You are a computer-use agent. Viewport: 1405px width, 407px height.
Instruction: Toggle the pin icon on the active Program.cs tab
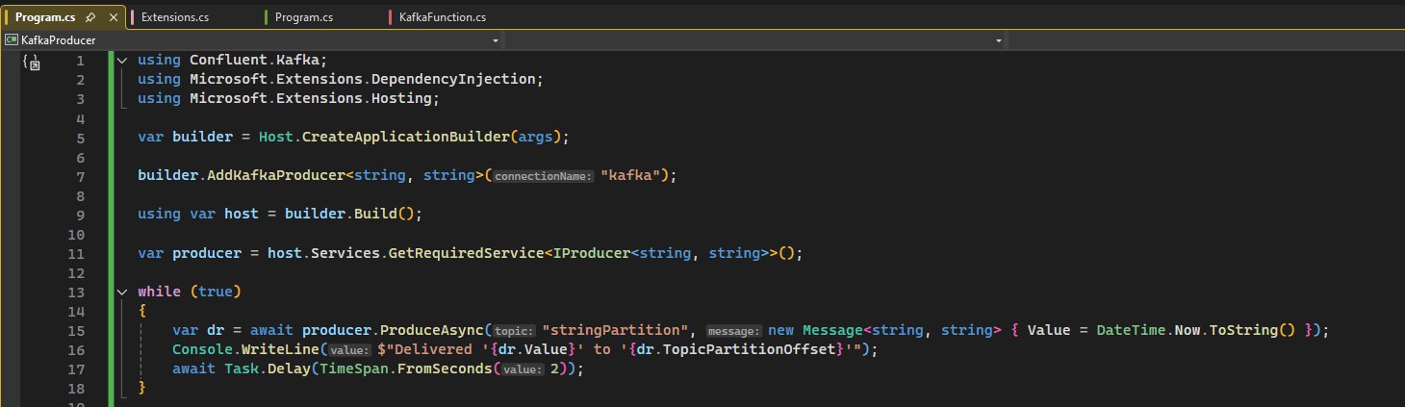90,17
